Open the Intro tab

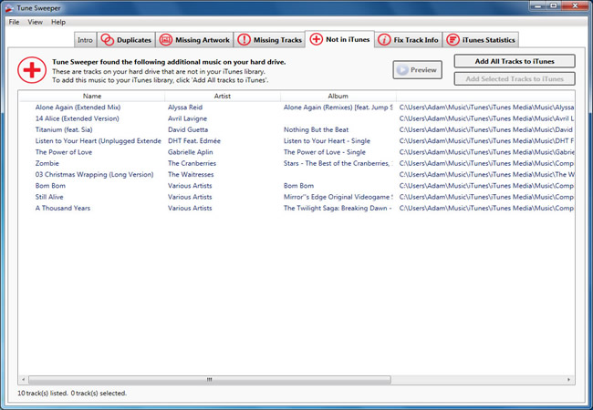tap(85, 40)
